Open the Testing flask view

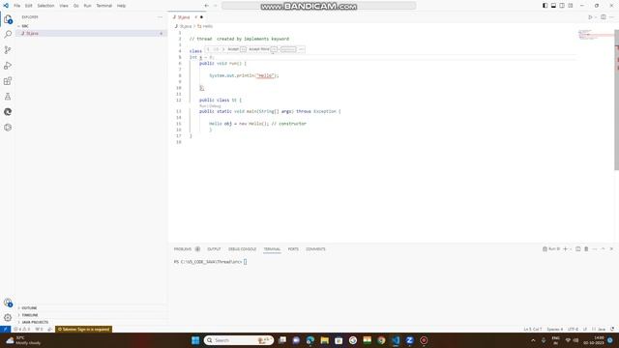click(x=8, y=97)
